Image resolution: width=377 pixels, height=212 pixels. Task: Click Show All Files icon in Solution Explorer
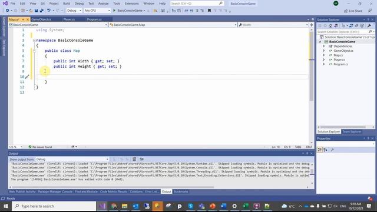coord(362,26)
